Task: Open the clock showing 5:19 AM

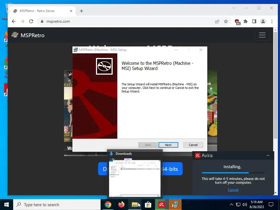Action: coord(256,205)
